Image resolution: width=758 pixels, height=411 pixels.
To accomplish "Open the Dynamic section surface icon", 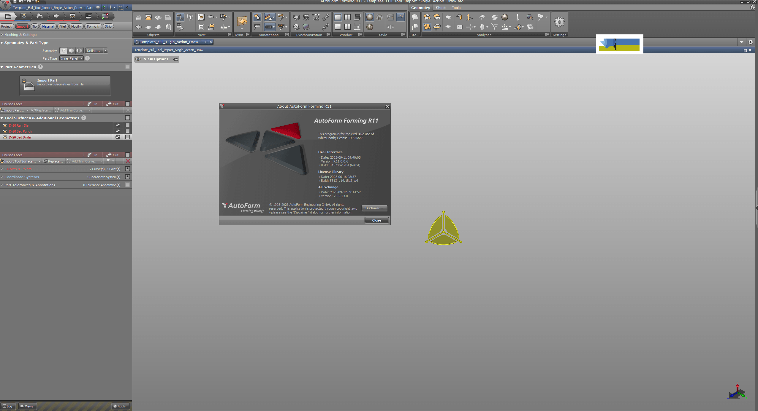I will (242, 21).
